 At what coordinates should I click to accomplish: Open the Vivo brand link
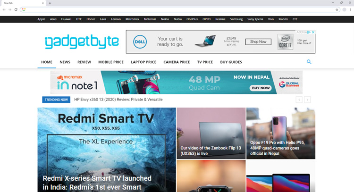coord(271,19)
